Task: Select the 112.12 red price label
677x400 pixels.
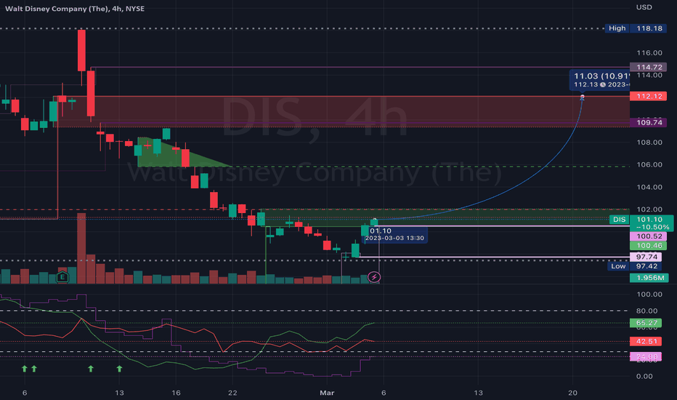Action: tap(648, 96)
